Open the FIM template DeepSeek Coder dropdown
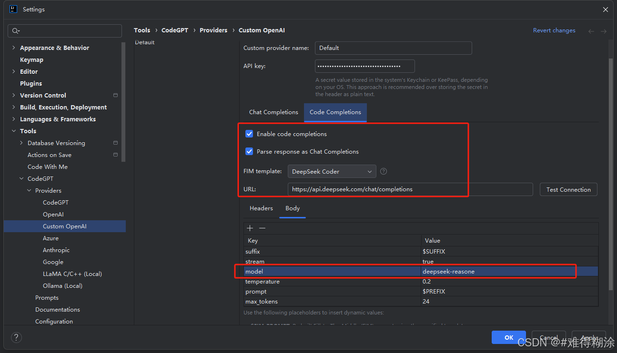The image size is (617, 353). 332,171
